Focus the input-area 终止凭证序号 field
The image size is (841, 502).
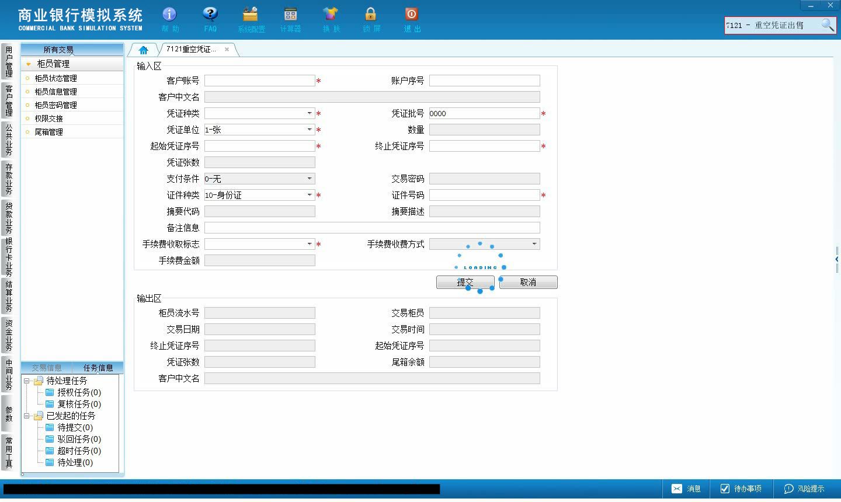(x=485, y=146)
